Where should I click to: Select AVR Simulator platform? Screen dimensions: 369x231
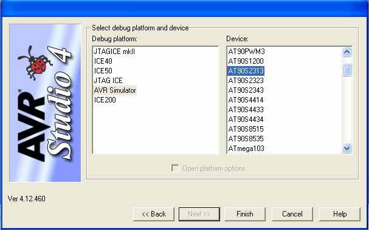(115, 90)
